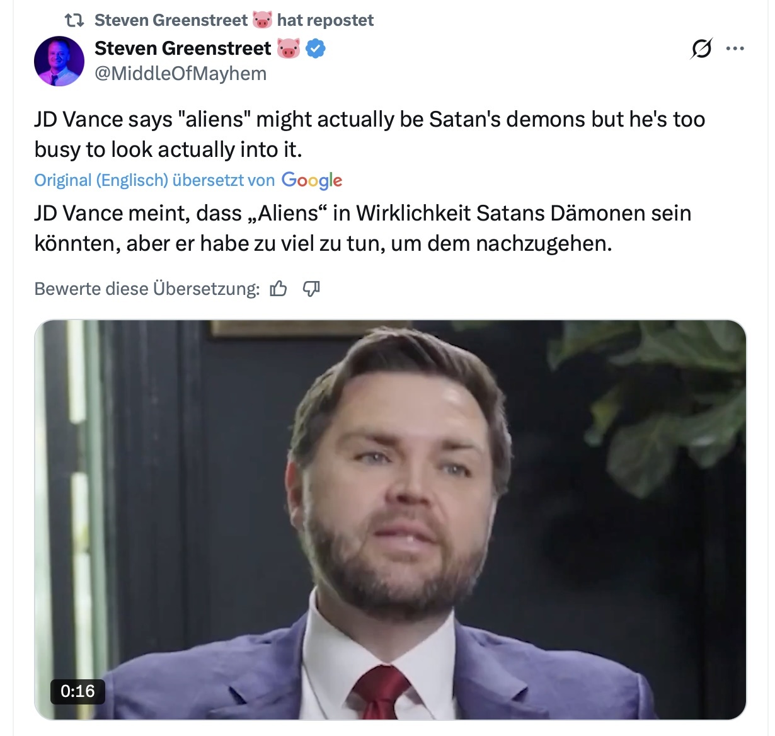Click the Google logo by the translation
The width and height of the screenshot is (775, 736).
click(x=312, y=181)
